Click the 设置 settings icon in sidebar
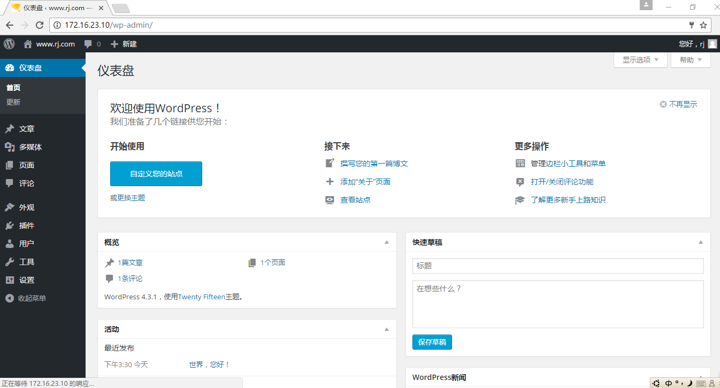 (10, 280)
